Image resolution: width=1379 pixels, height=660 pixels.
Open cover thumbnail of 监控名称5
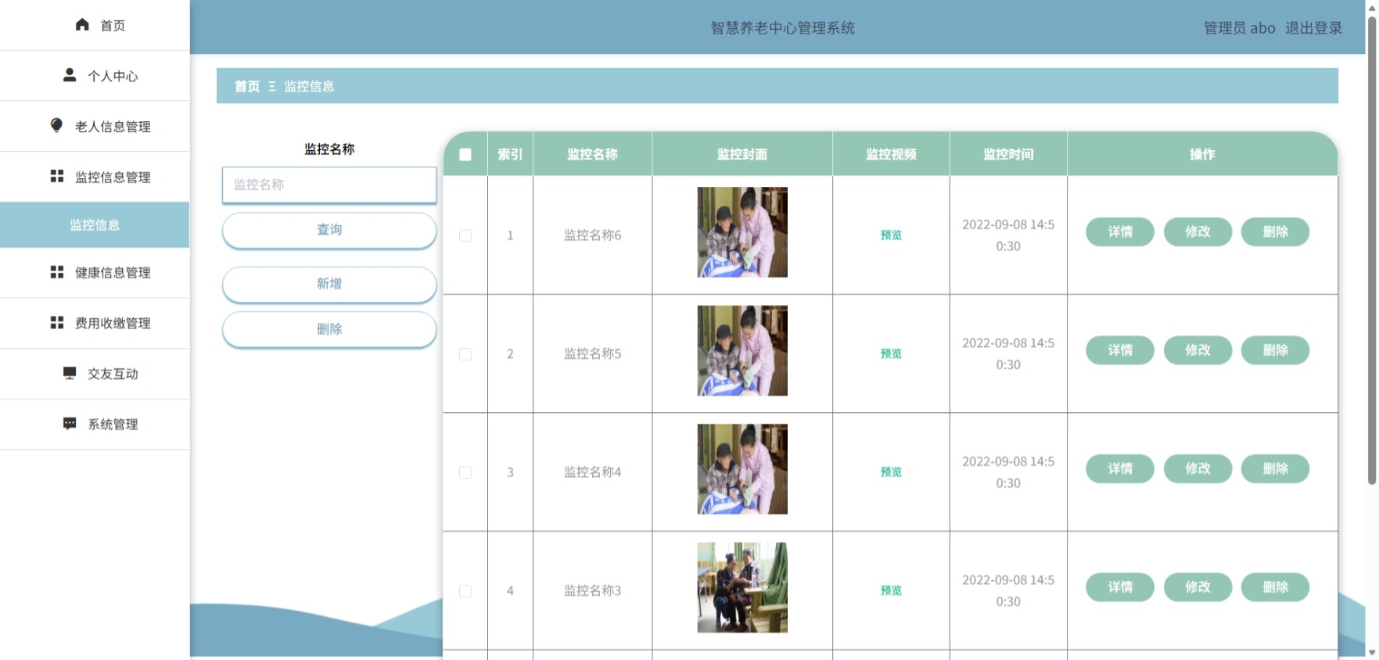tap(742, 350)
